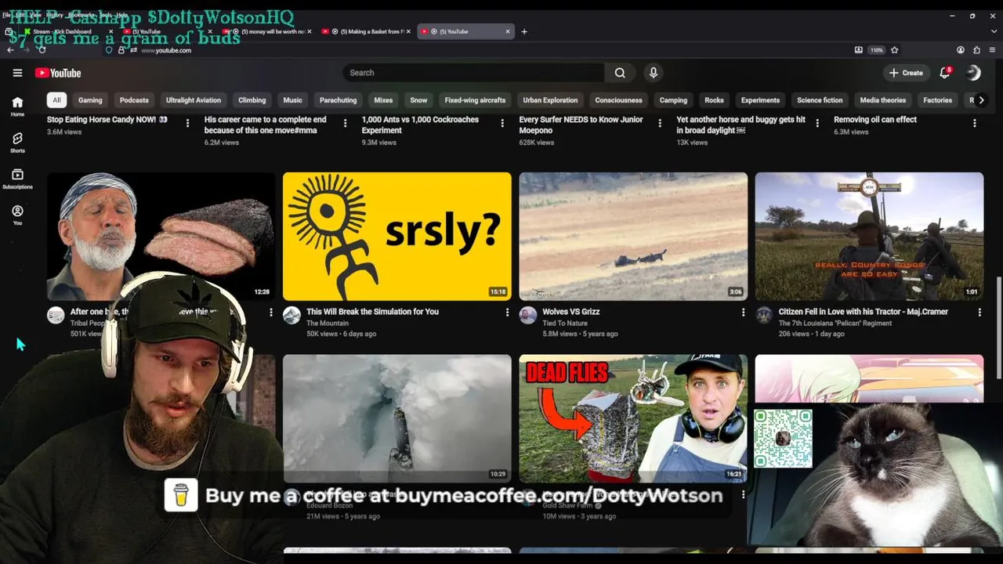Click into the YouTube Search field
The height and width of the screenshot is (564, 1003).
click(x=473, y=73)
